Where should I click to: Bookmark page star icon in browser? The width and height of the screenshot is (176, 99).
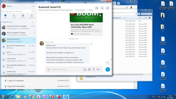(x=127, y=7)
